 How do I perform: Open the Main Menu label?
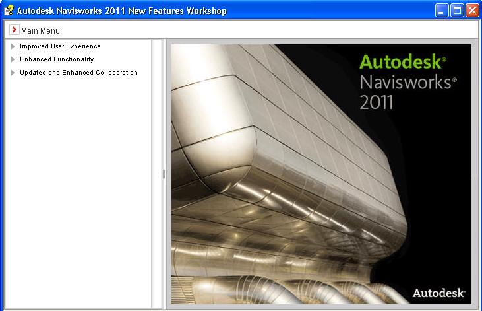tap(40, 31)
